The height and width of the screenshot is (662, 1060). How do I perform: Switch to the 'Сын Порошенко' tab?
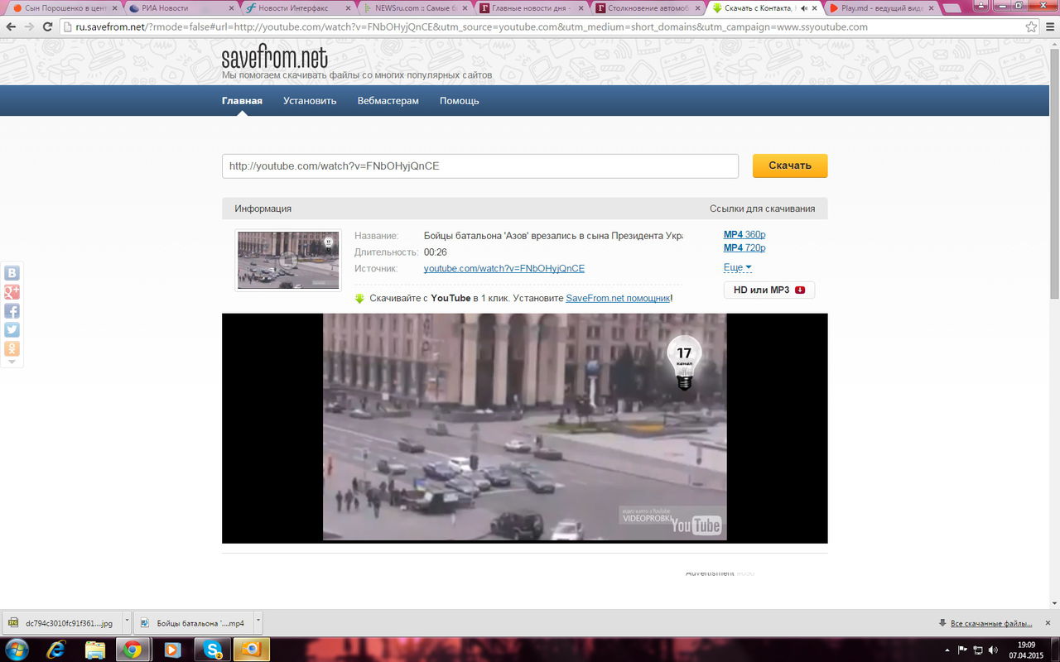(x=65, y=8)
